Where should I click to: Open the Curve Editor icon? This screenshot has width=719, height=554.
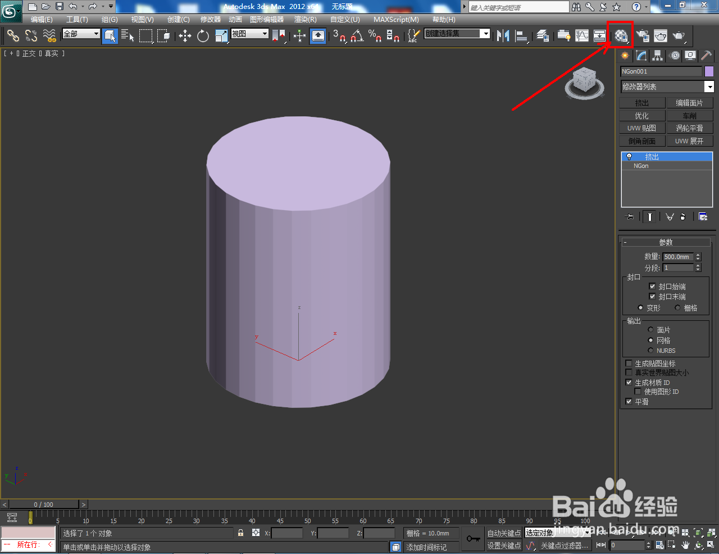[x=581, y=36]
